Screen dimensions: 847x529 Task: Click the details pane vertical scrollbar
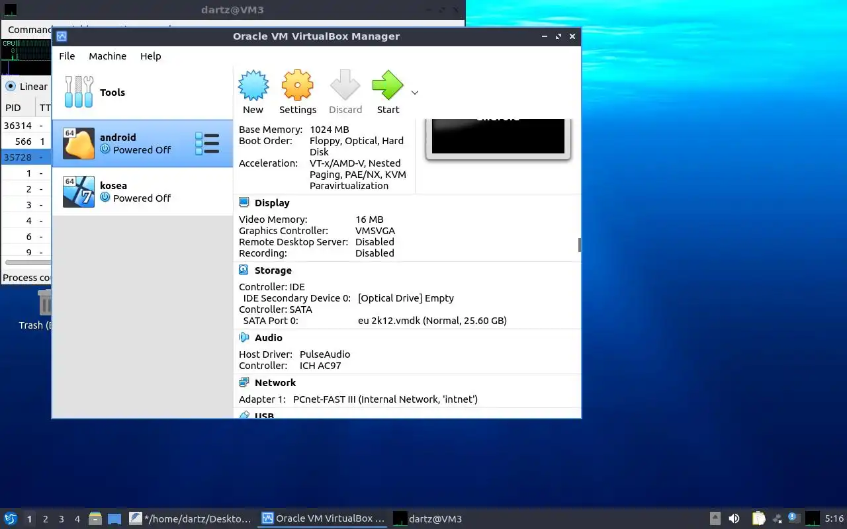580,245
